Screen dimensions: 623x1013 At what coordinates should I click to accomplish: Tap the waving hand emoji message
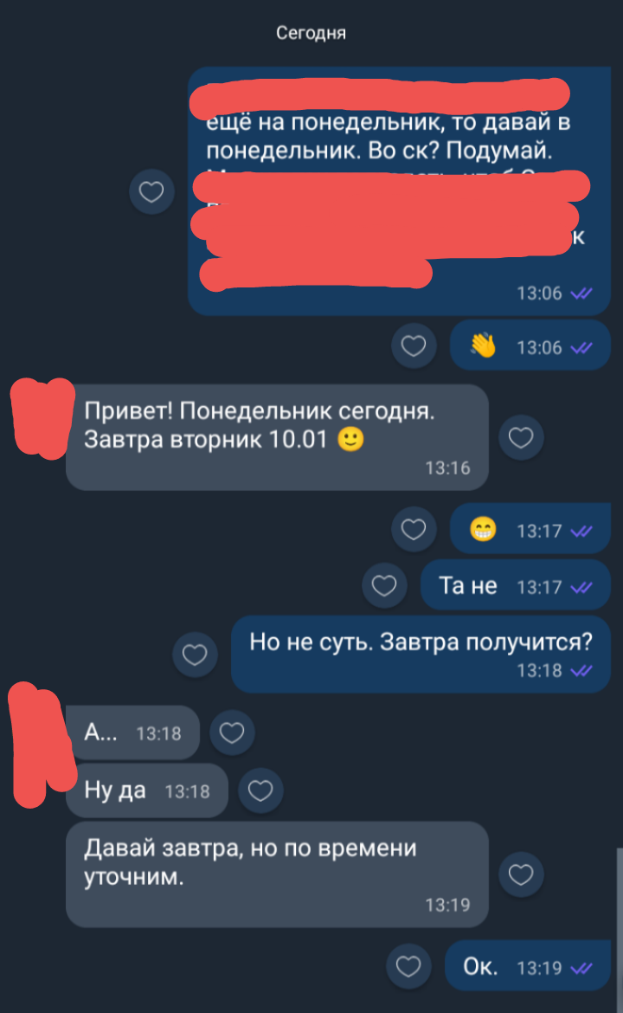(530, 345)
